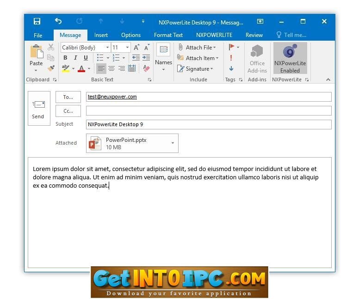Click the Paste clipboard icon

tap(37, 51)
